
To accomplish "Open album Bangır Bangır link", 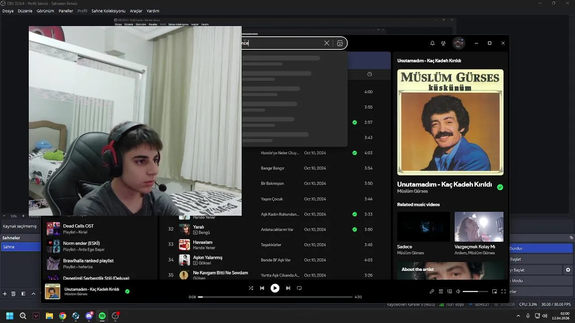I will pos(273,168).
